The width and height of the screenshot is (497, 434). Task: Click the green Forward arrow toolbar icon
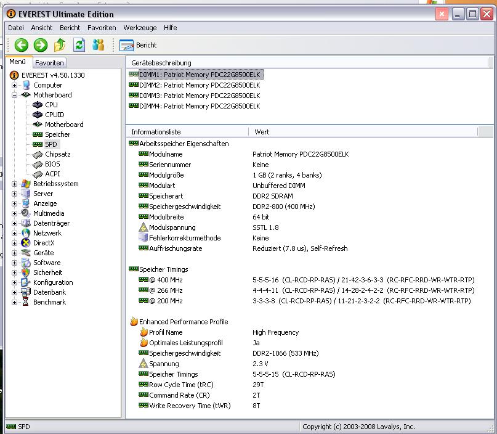click(41, 45)
